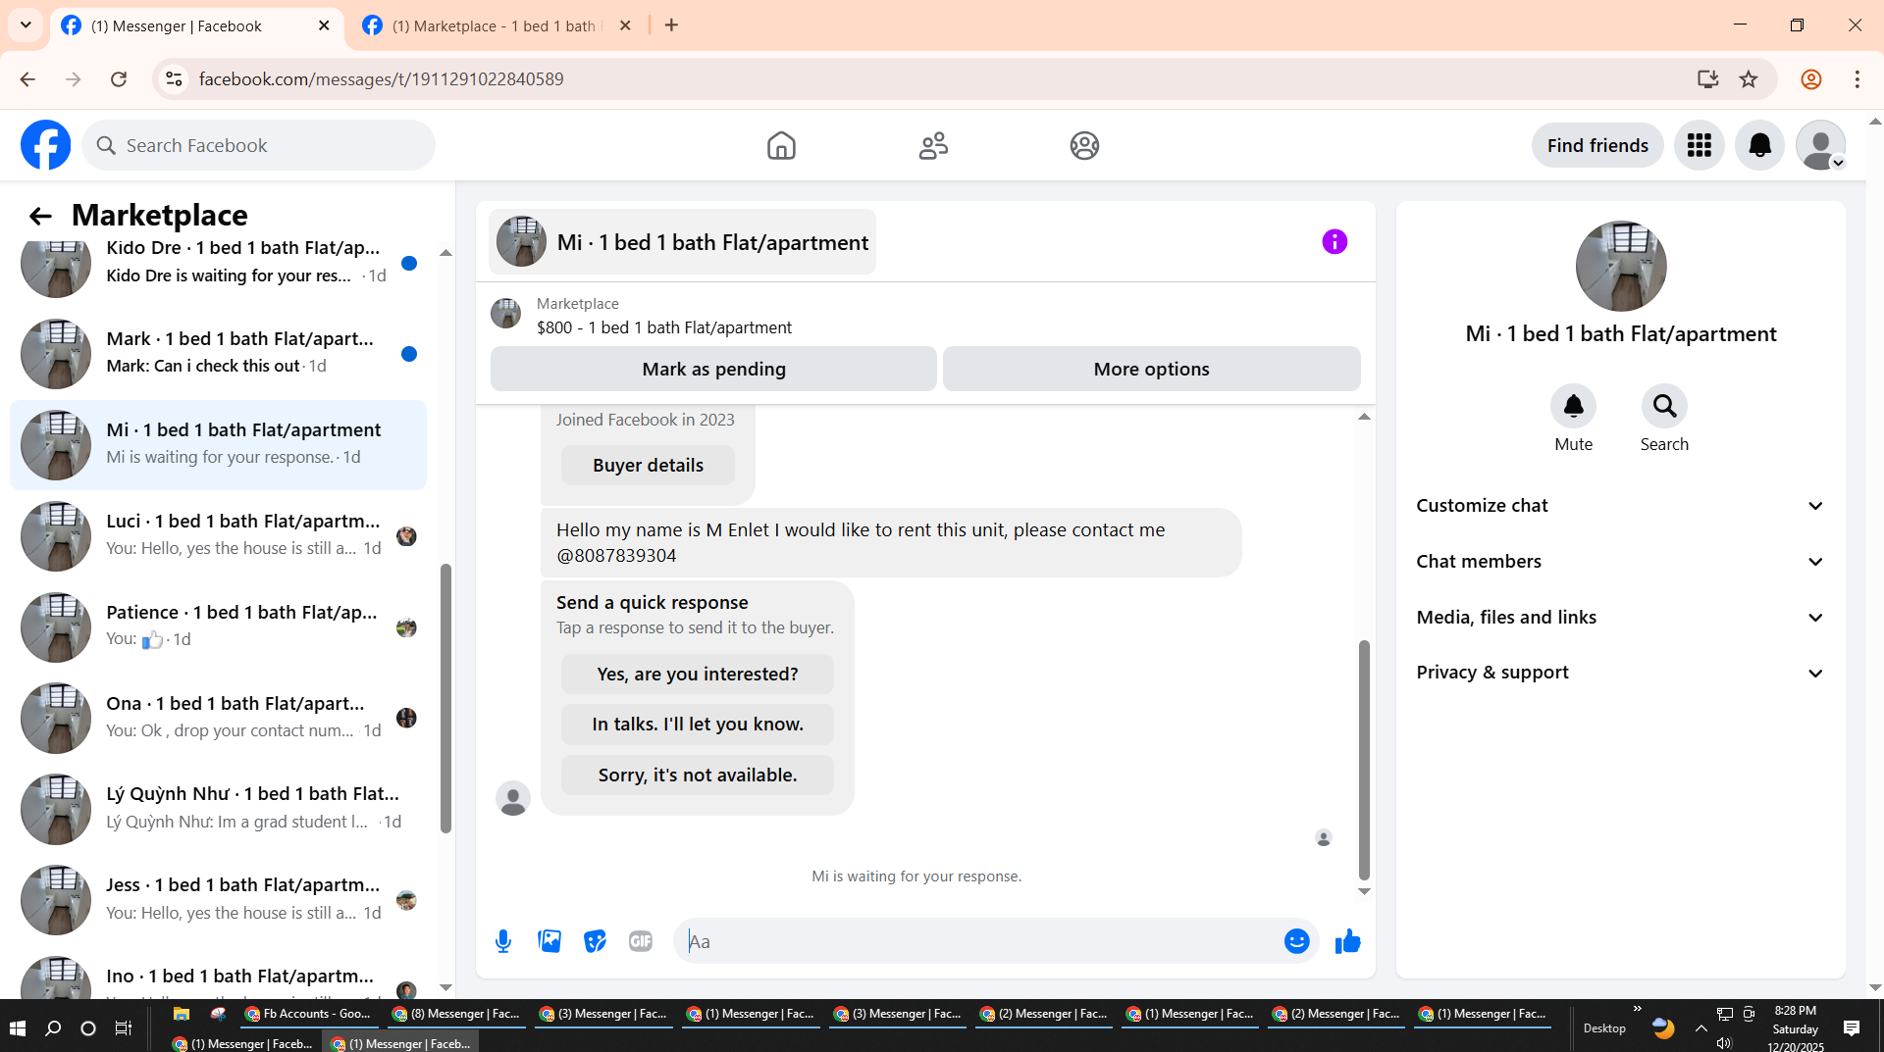1884x1052 pixels.
Task: Send quick reply 'Sorry, it's not available.'
Action: click(x=698, y=775)
